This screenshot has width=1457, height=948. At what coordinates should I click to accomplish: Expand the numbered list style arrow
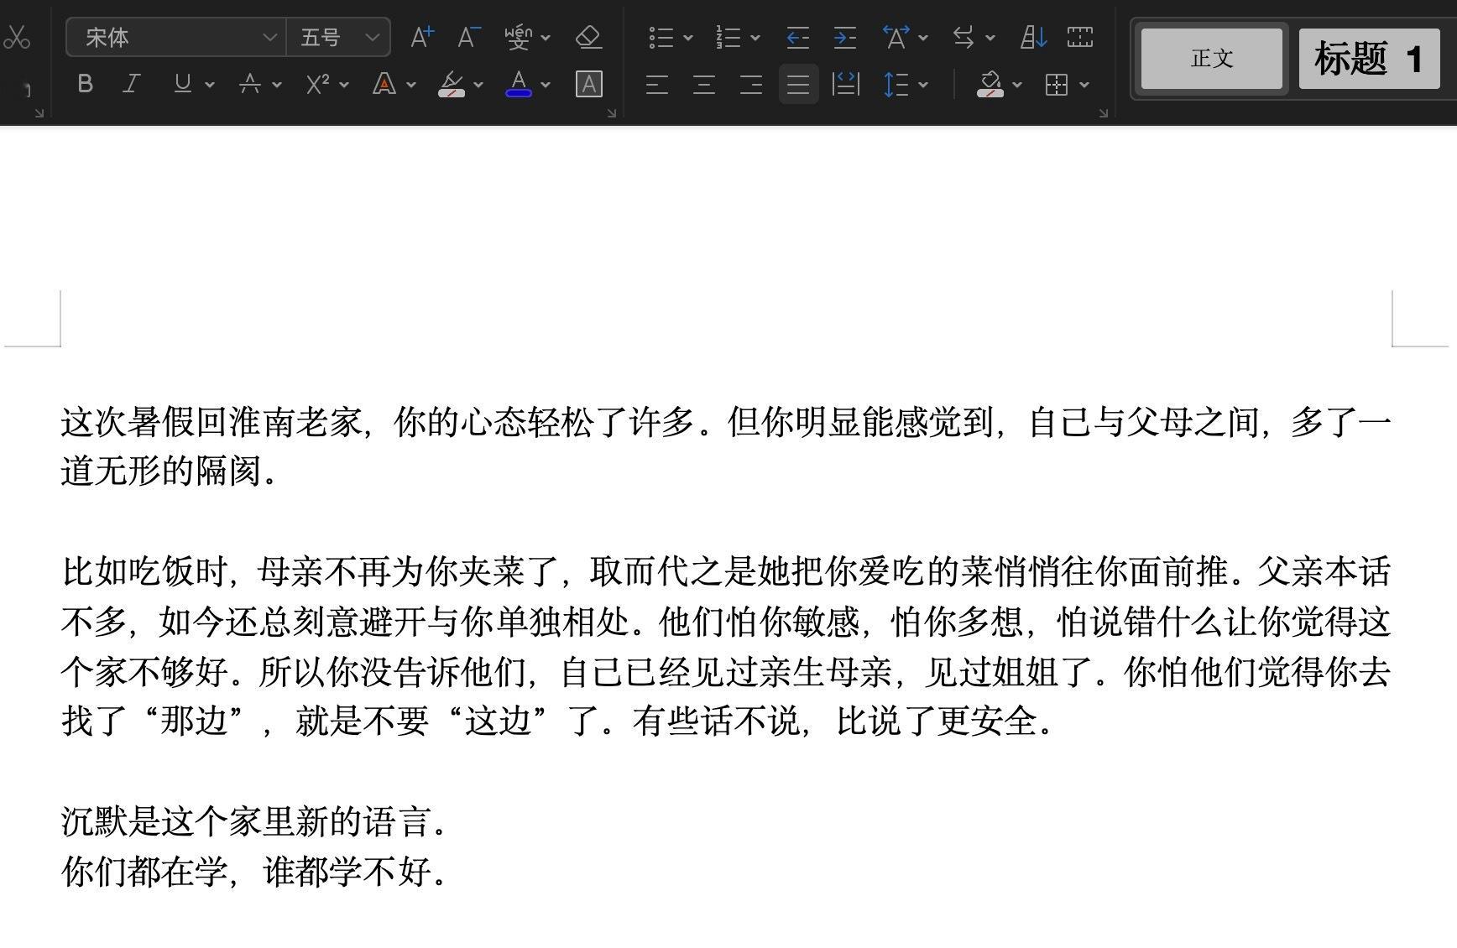[x=755, y=38]
